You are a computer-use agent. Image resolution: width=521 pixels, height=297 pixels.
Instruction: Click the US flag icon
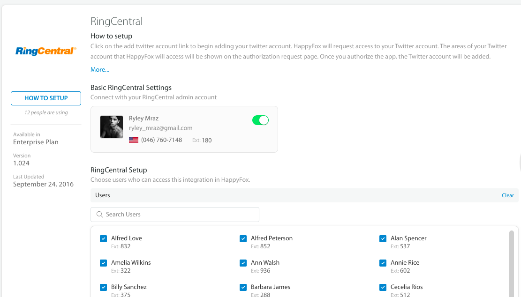(x=134, y=140)
